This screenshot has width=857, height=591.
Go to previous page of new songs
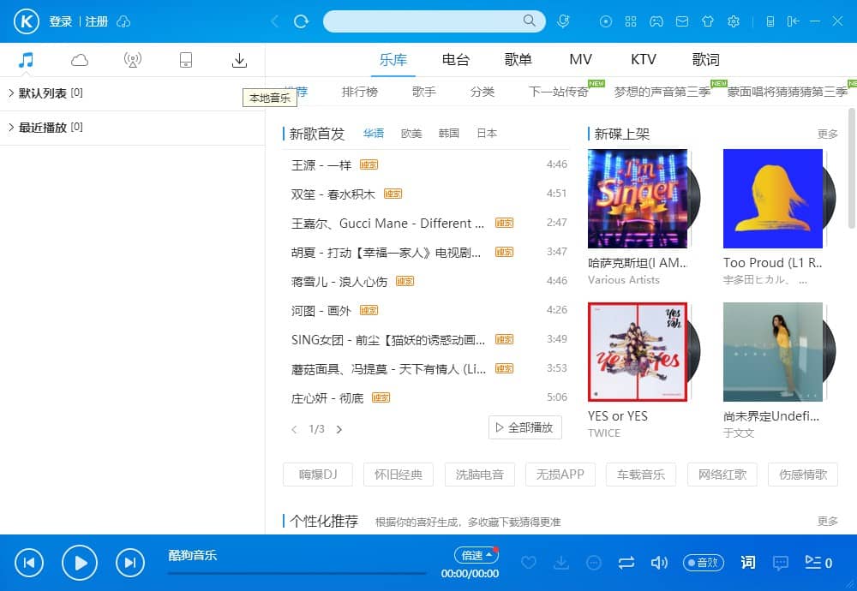coord(295,429)
